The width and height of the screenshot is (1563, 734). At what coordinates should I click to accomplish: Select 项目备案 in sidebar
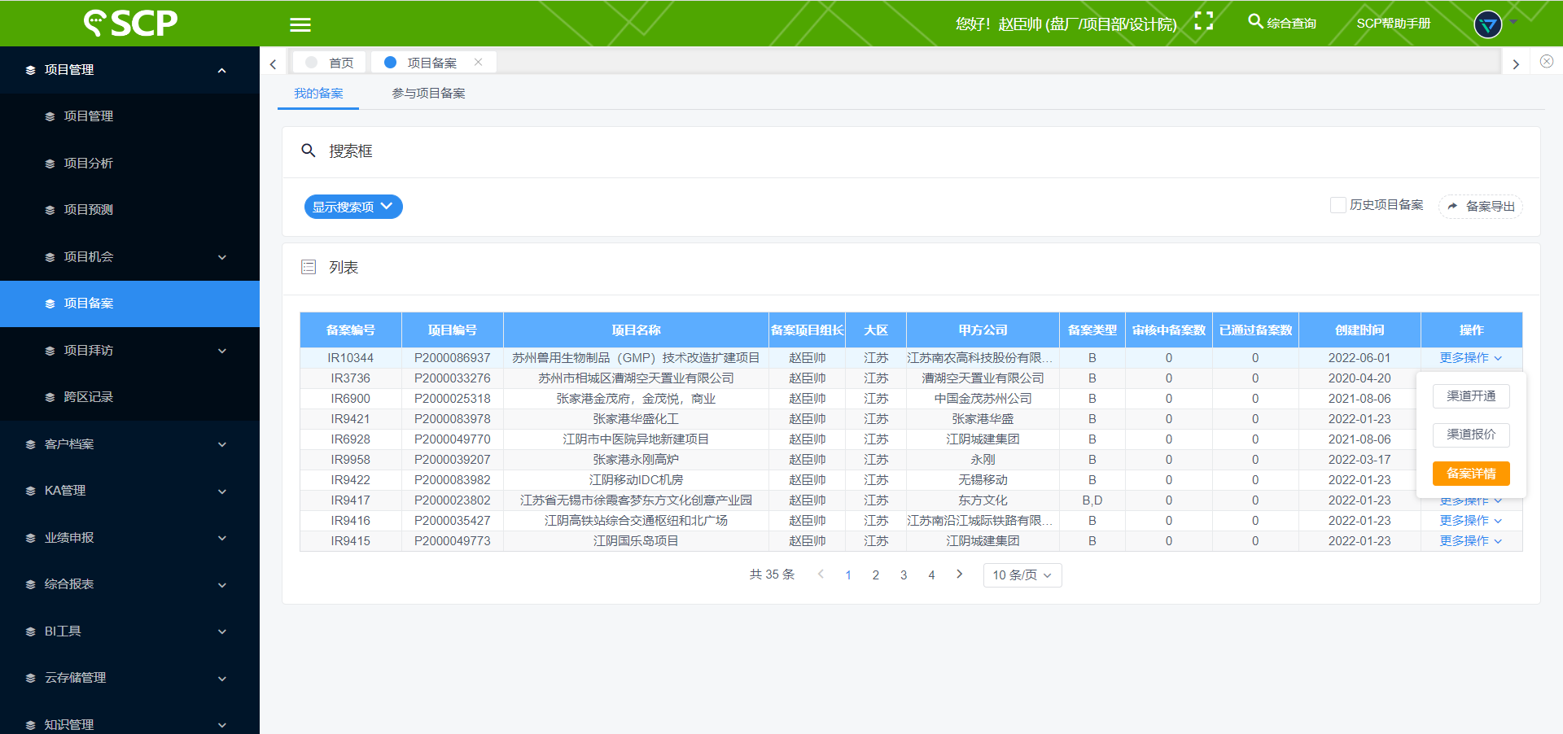click(129, 304)
